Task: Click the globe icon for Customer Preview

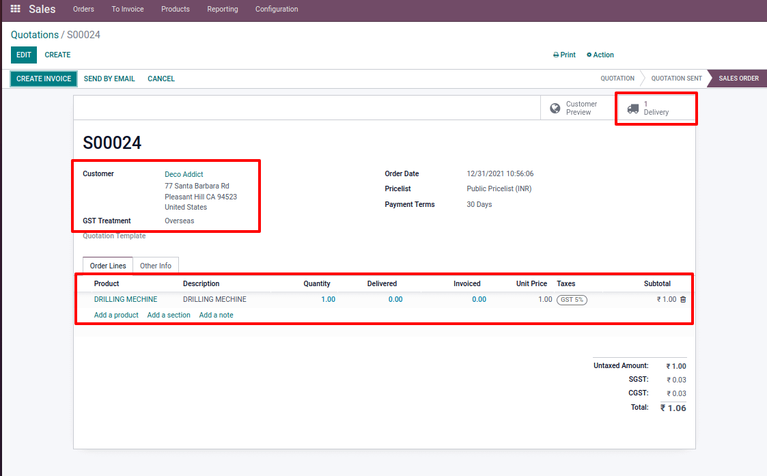Action: point(555,108)
